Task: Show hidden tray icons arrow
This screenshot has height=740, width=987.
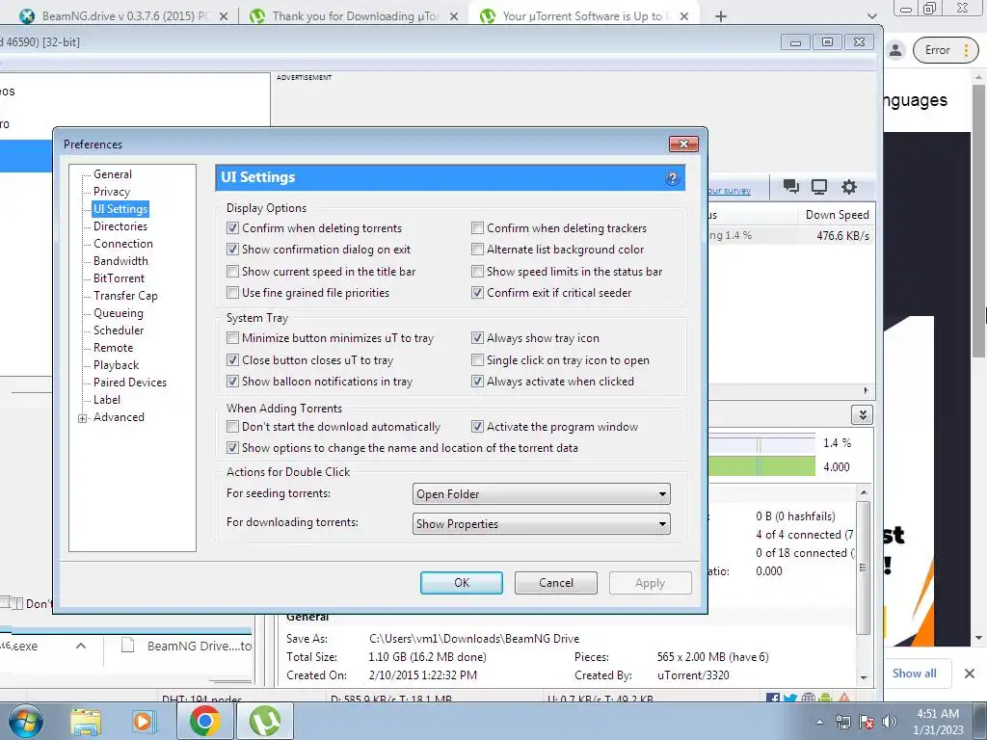Action: pos(819,722)
